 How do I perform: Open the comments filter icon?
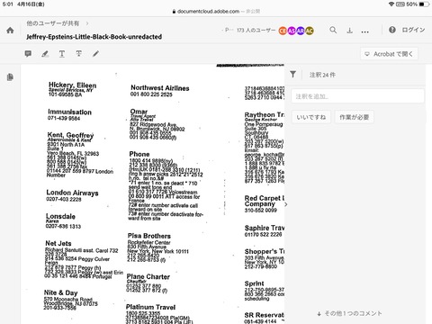[x=293, y=74]
